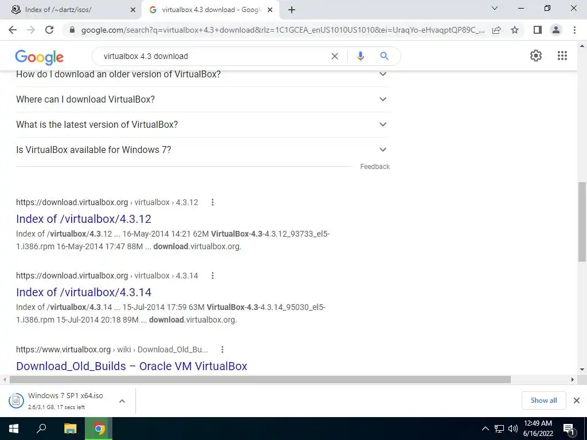Click the Chrome taskbar icon
This screenshot has height=440, width=587.
coord(99,429)
